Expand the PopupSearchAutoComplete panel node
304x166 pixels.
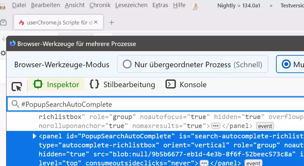34,136
